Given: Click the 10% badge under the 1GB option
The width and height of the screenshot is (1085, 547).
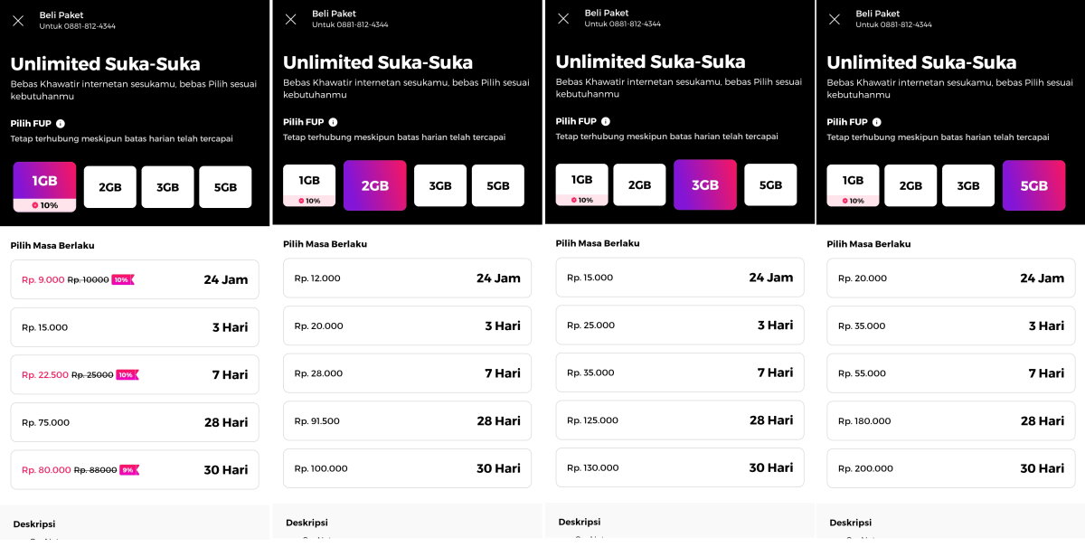Looking at the screenshot, I should (44, 204).
